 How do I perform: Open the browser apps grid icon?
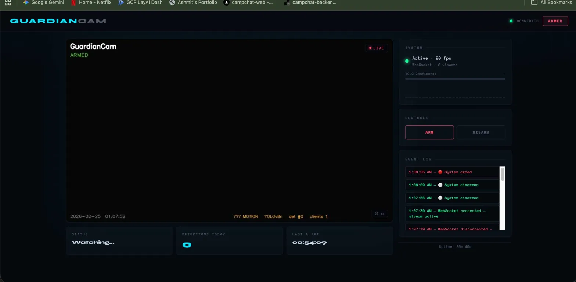pyautogui.click(x=8, y=3)
